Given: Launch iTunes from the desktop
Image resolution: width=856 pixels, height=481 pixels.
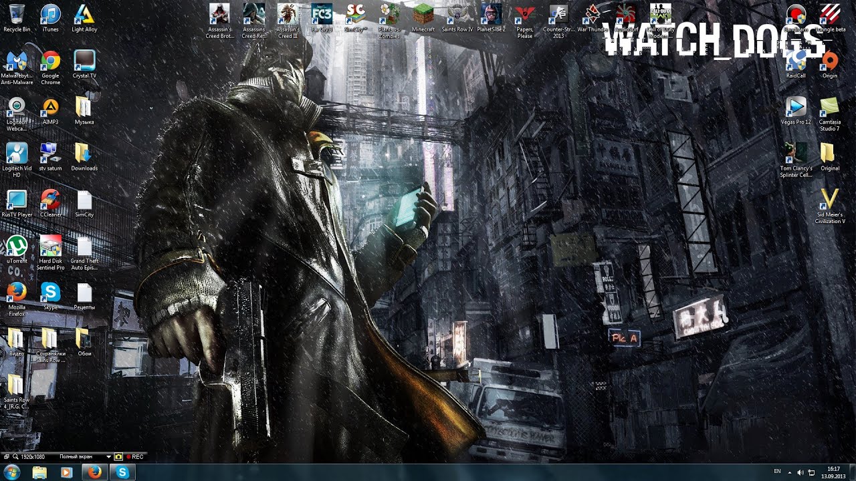Looking at the screenshot, I should click(50, 18).
